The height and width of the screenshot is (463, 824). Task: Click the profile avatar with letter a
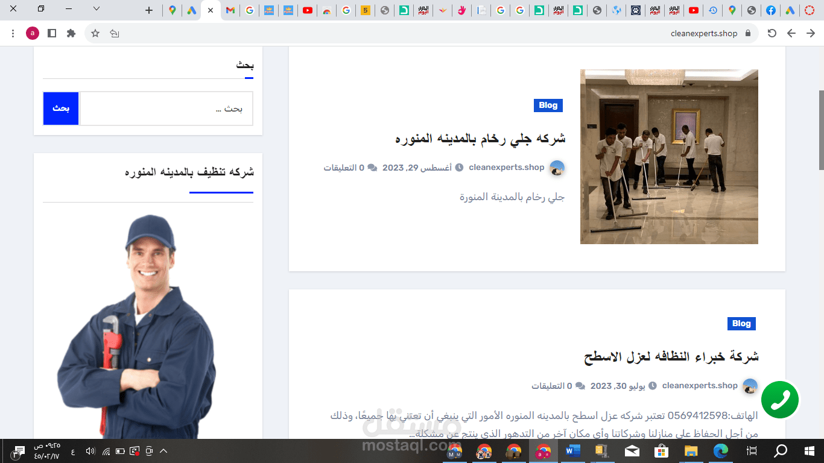click(x=33, y=33)
